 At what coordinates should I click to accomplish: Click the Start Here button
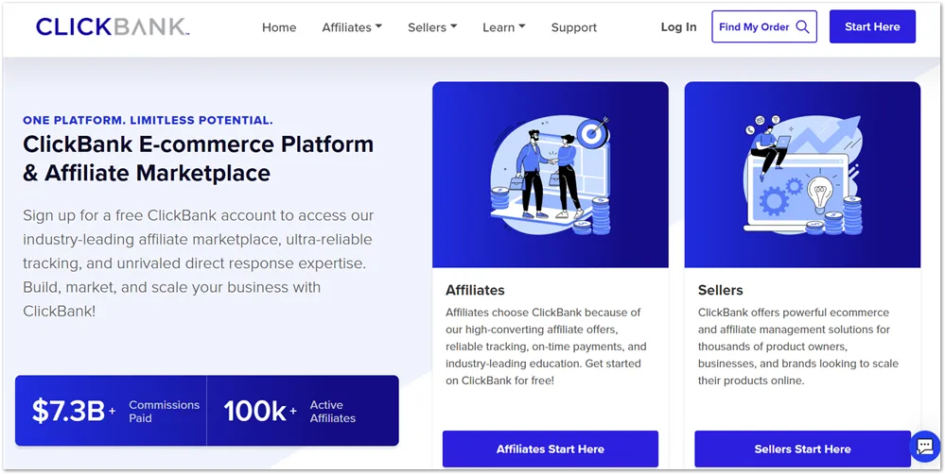(872, 27)
